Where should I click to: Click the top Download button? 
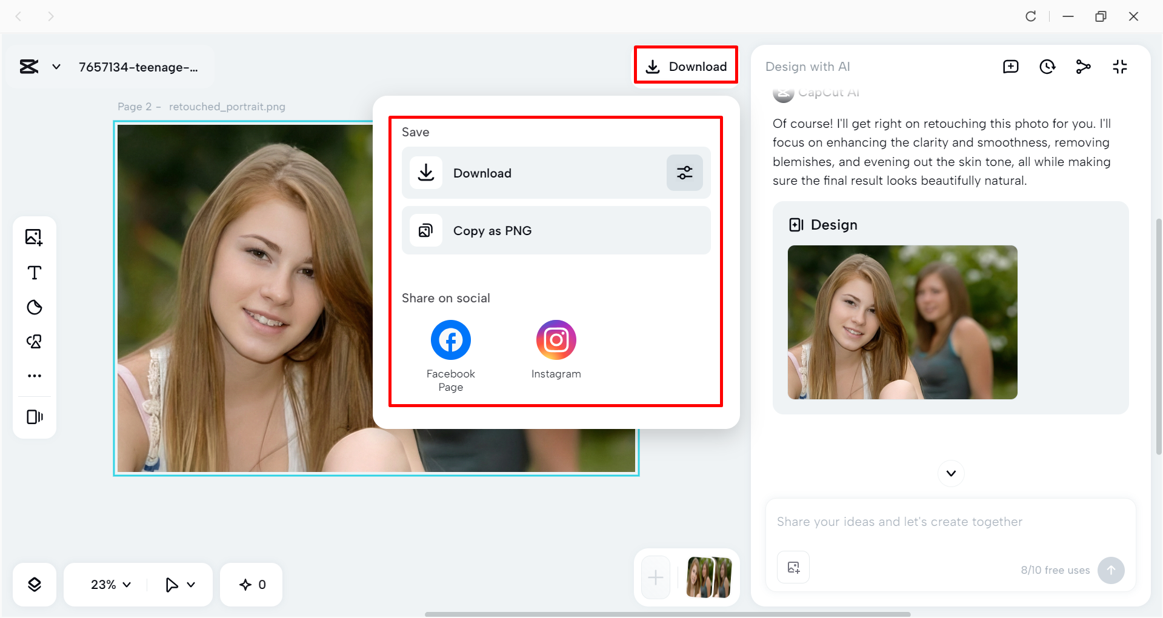point(686,66)
